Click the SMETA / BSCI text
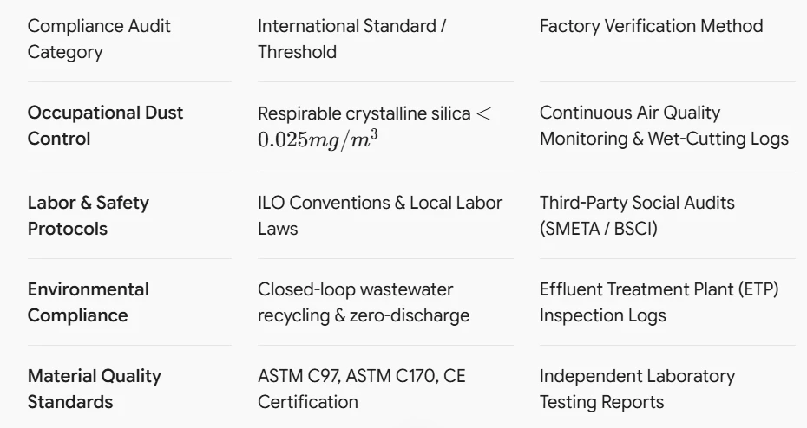This screenshot has width=807, height=428. click(599, 229)
